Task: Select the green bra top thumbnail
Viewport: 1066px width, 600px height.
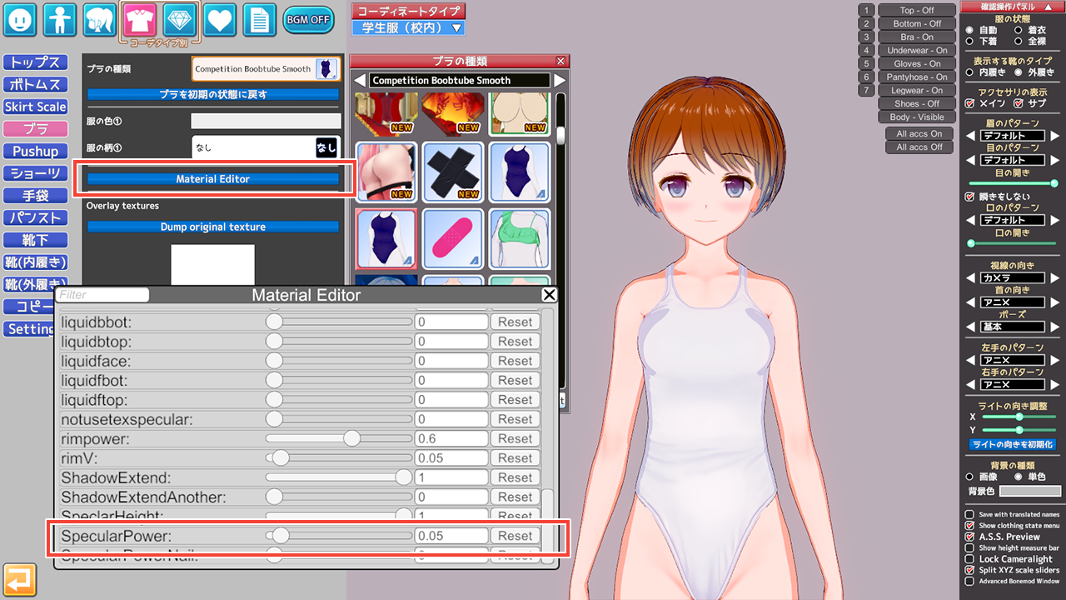Action: [x=519, y=238]
